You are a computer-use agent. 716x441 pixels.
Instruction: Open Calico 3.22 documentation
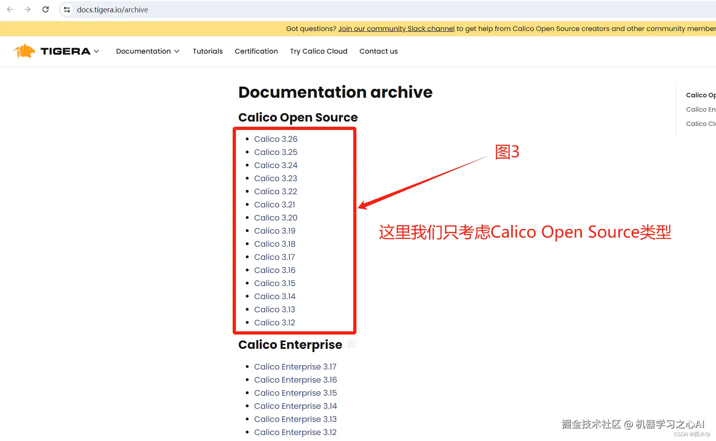[x=276, y=191]
